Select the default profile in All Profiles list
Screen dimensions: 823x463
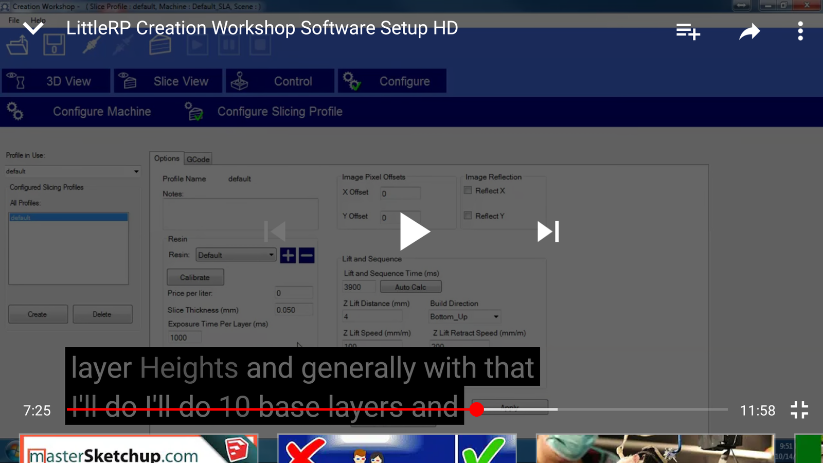68,218
